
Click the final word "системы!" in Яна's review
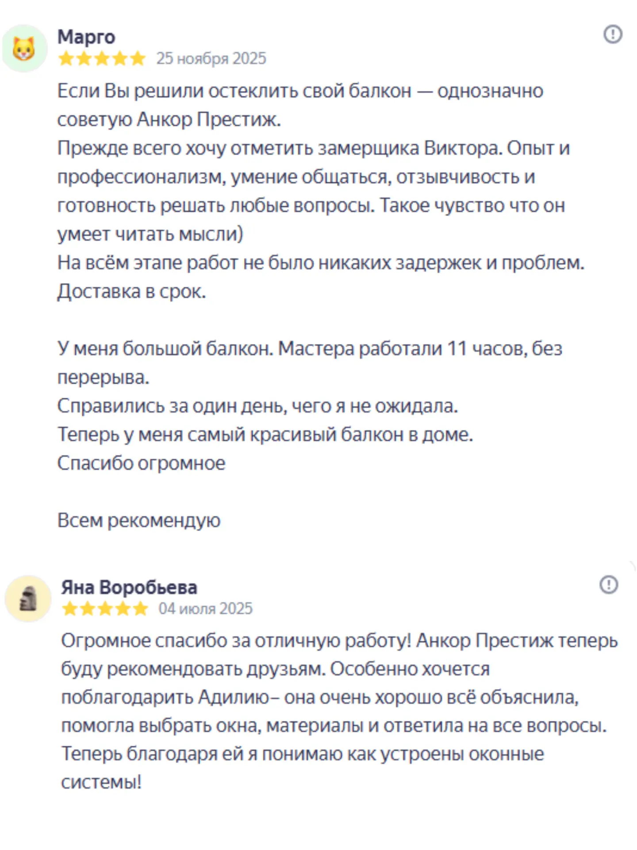pos(101,782)
